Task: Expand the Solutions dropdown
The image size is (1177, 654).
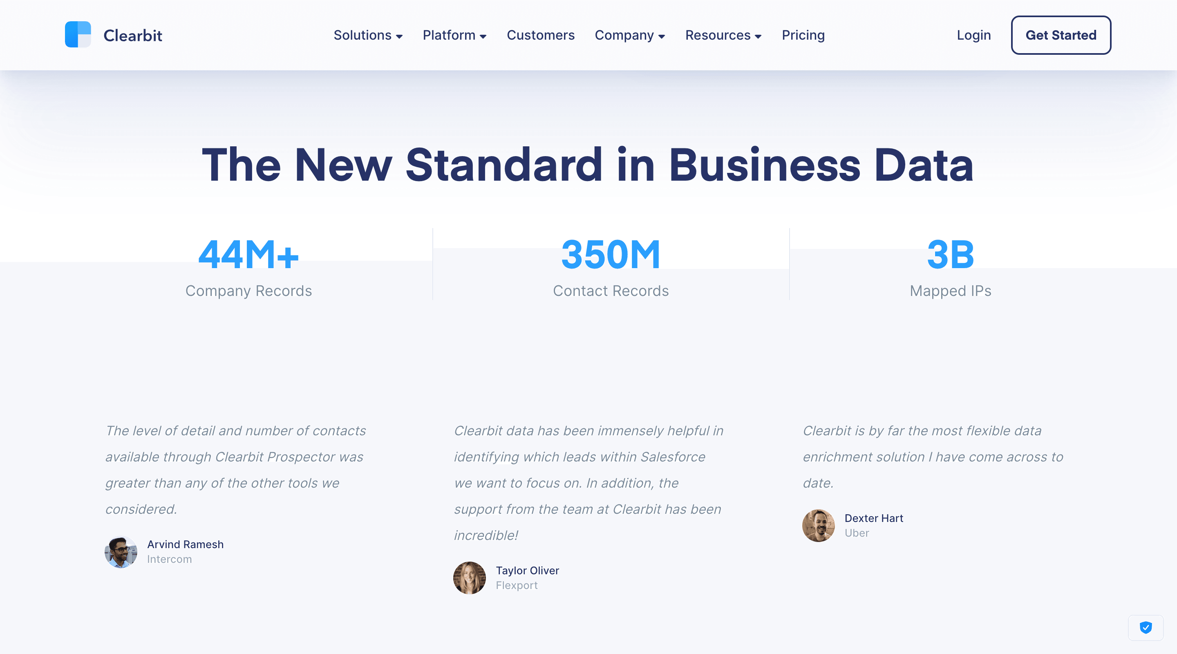Action: 368,35
